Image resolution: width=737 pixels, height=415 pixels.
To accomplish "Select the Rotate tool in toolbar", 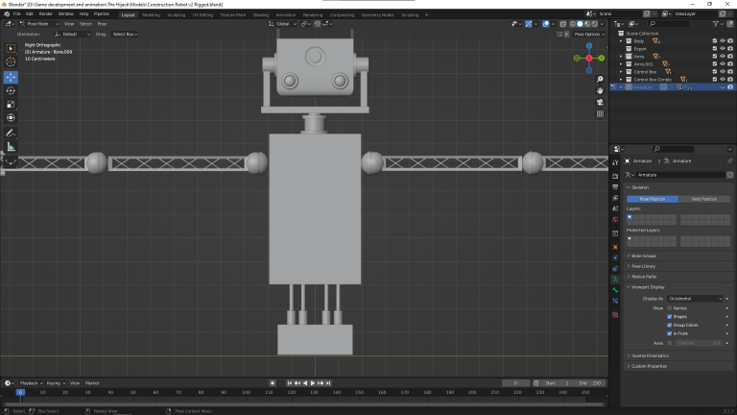I will 11,90.
